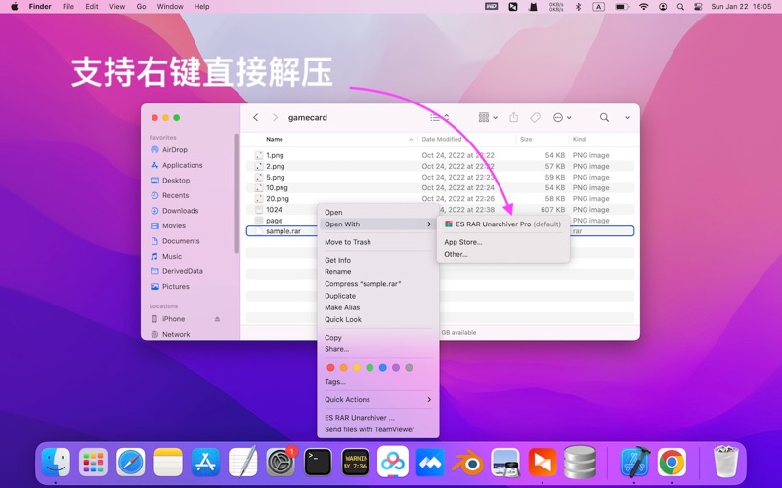Viewport: 782px width, 488px height.
Task: Open the Wi-Fi menu bar icon
Action: [644, 7]
